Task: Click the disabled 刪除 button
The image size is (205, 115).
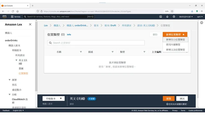Action: (x=155, y=35)
